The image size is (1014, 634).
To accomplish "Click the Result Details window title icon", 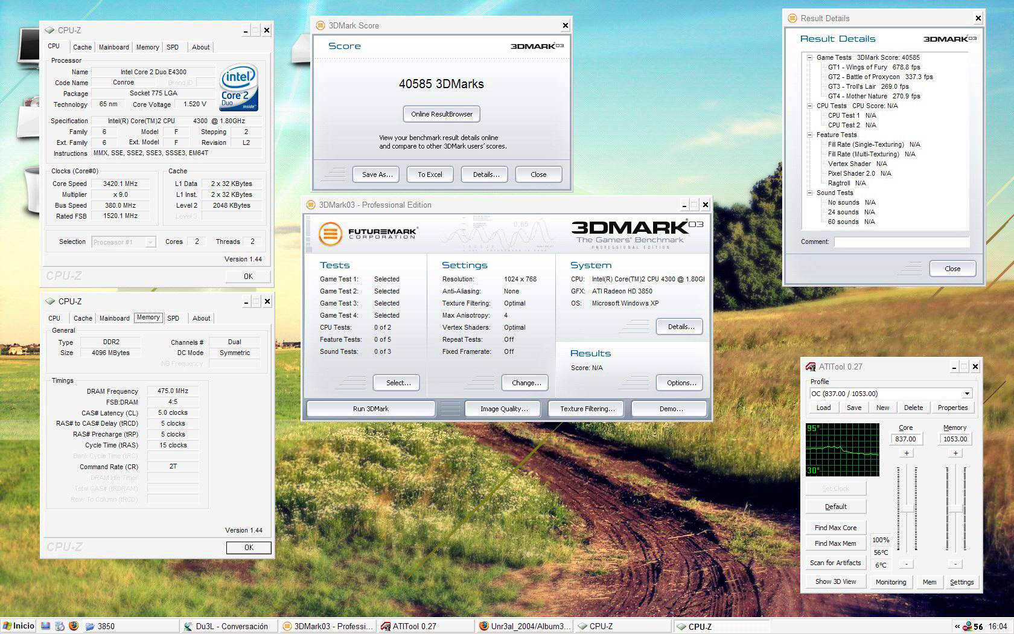I will point(792,18).
